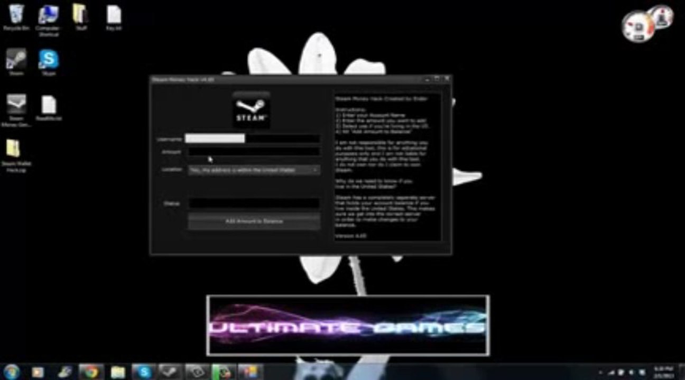685x380 pixels.
Task: Open the folder icon in the taskbar
Action: point(118,372)
